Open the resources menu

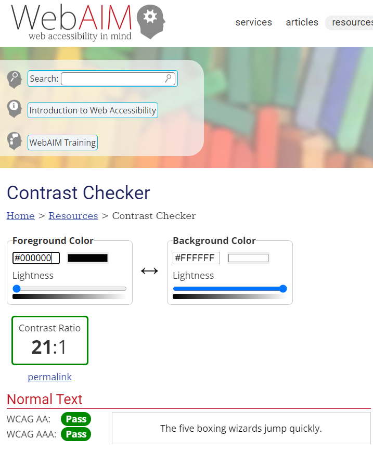tap(350, 23)
